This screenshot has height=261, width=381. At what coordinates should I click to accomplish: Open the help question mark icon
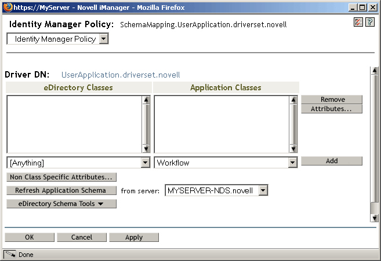pos(370,23)
